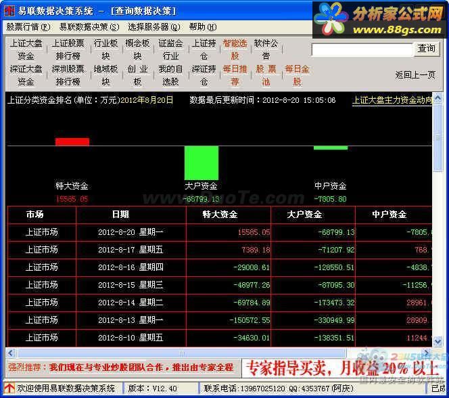The image size is (449, 398).
Task: Open the 易联数据决策(S) menu
Action: (x=89, y=27)
